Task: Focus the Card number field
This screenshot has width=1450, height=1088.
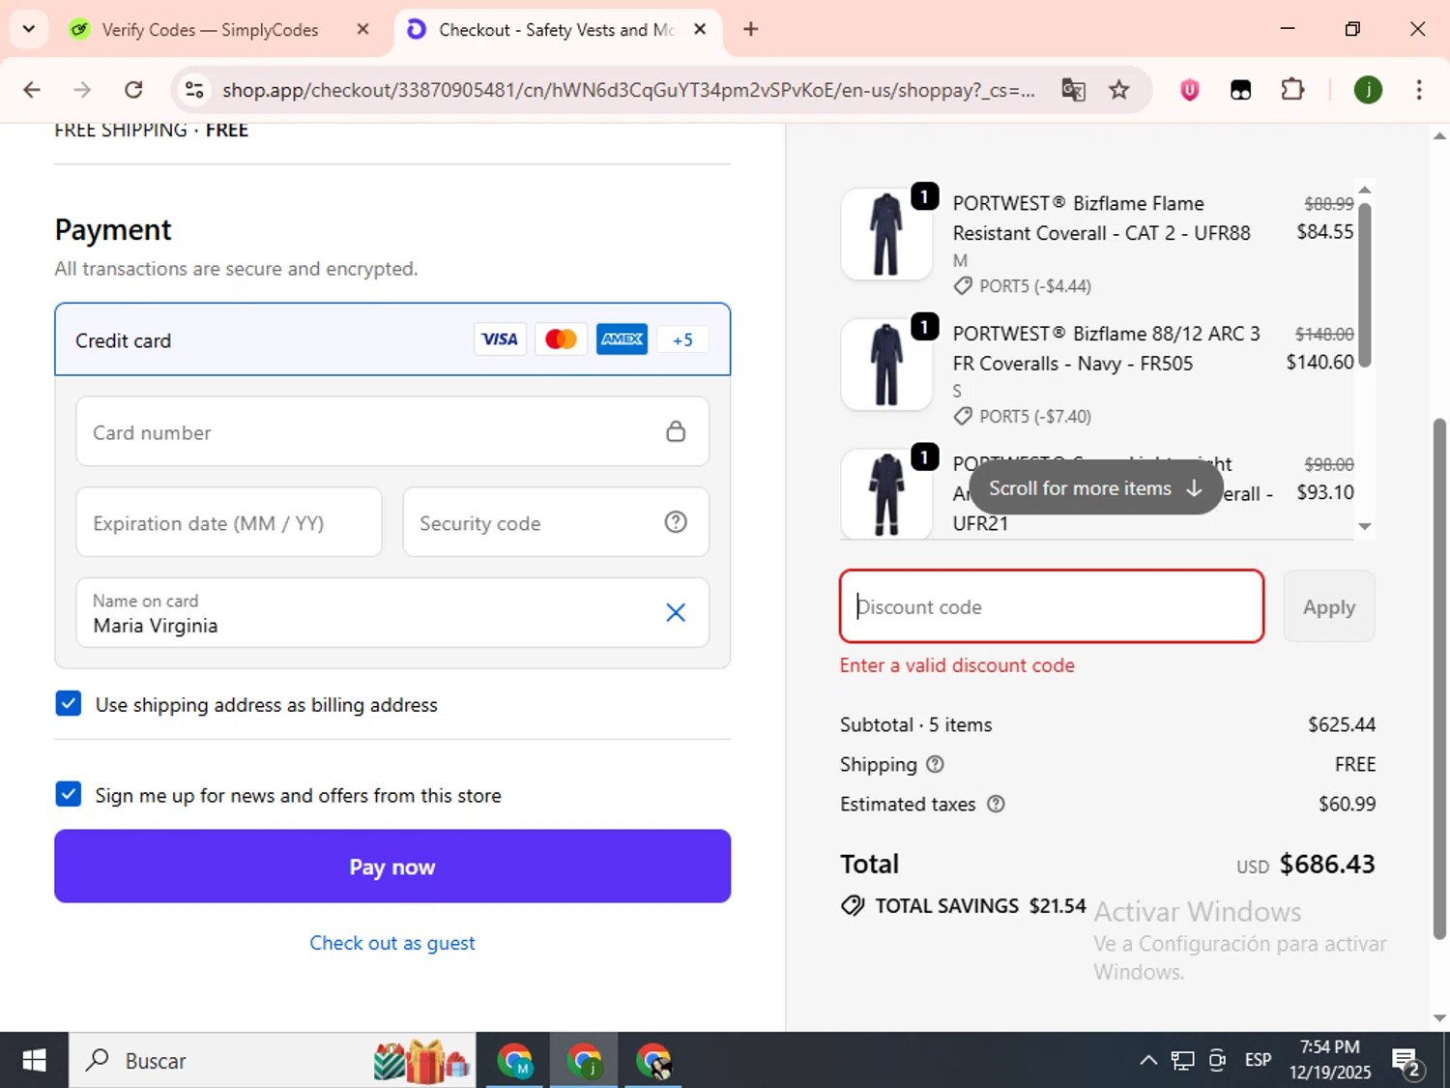Action: (x=392, y=431)
